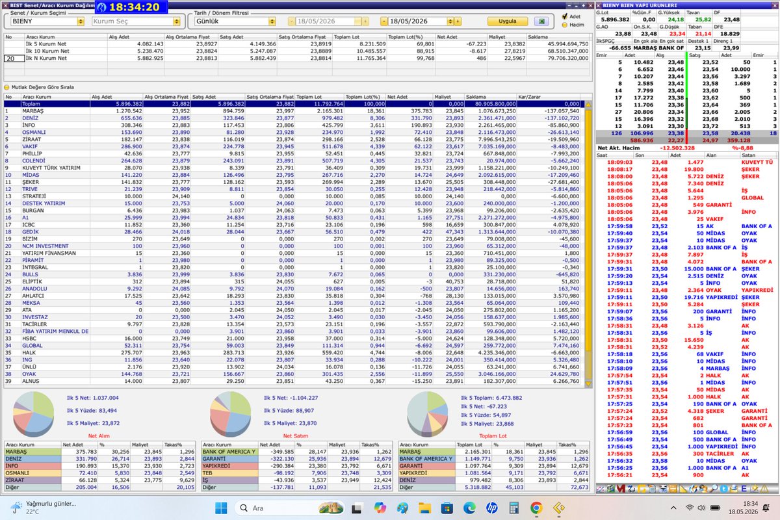Click the red M icon in bottom toolbar

pyautogui.click(x=621, y=489)
